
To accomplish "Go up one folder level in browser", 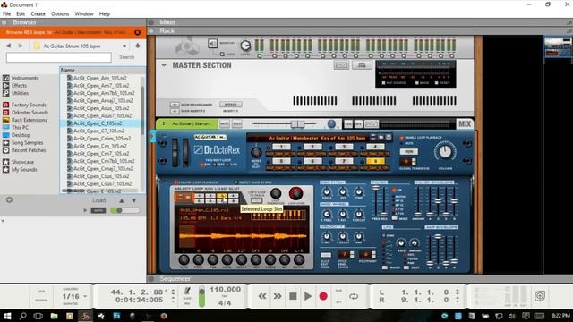I will (138, 46).
